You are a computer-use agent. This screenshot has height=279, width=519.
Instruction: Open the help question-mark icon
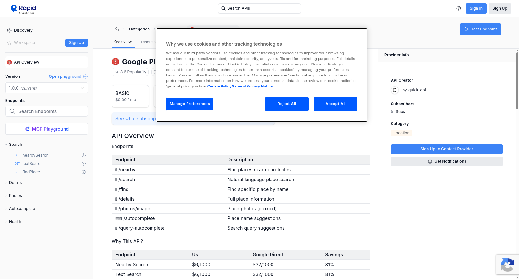tap(459, 8)
